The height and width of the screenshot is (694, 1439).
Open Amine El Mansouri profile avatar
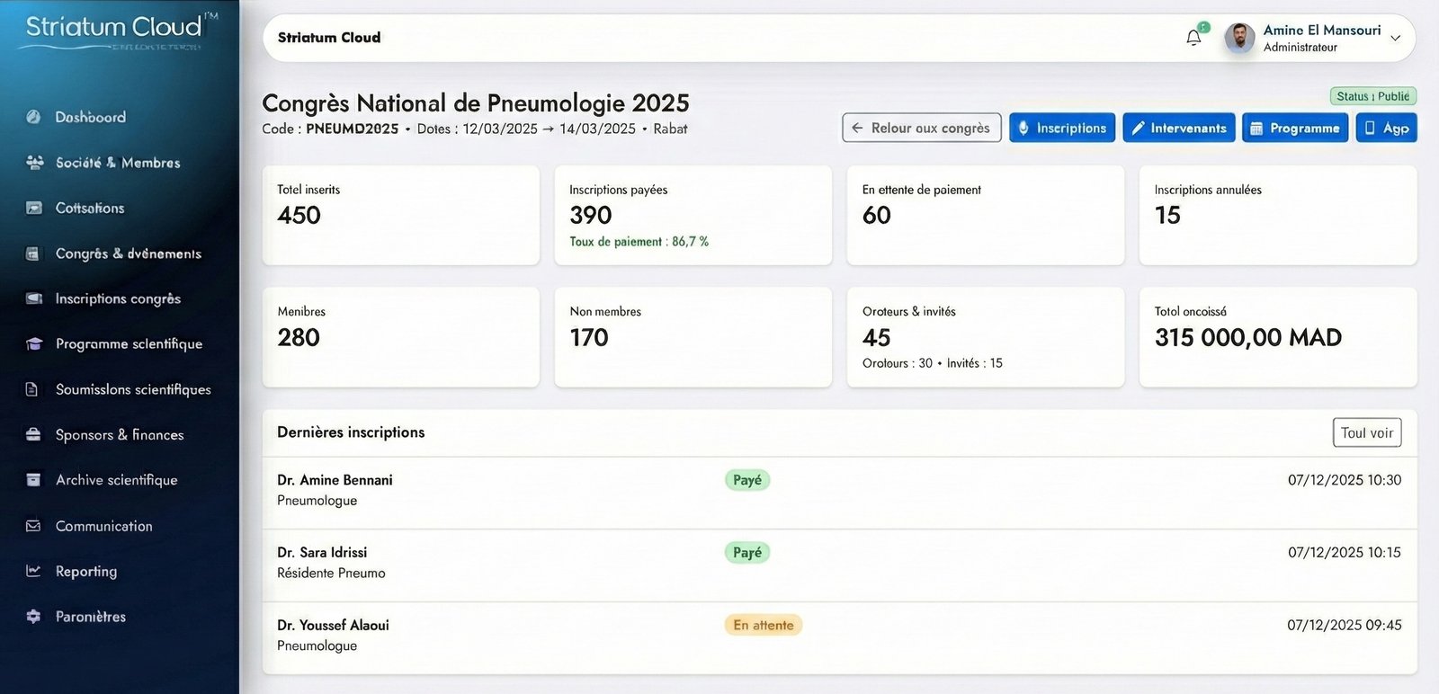1239,38
